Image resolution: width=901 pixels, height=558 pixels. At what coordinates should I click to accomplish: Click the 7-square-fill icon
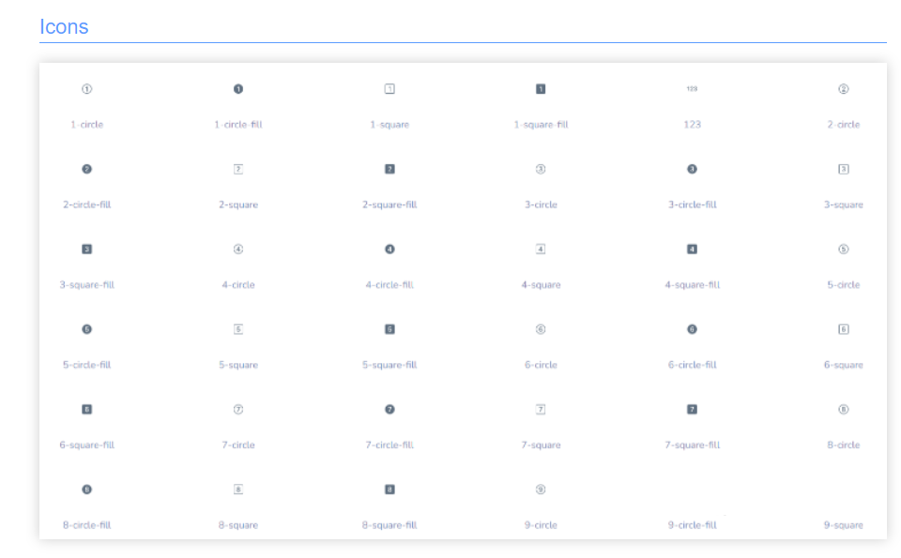[692, 409]
